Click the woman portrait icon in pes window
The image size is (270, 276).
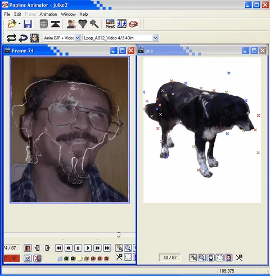228,257
